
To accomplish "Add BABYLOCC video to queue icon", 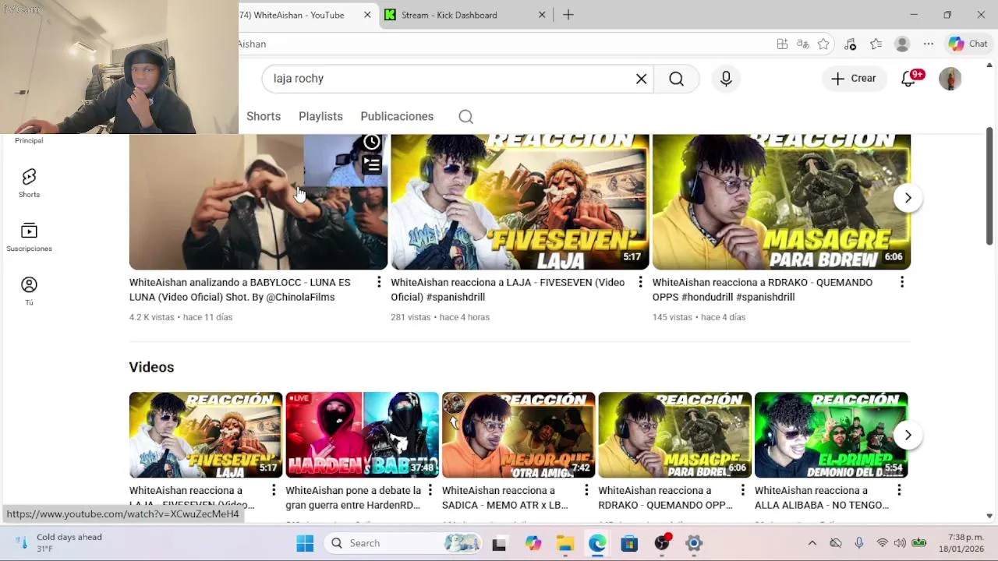I will (372, 165).
